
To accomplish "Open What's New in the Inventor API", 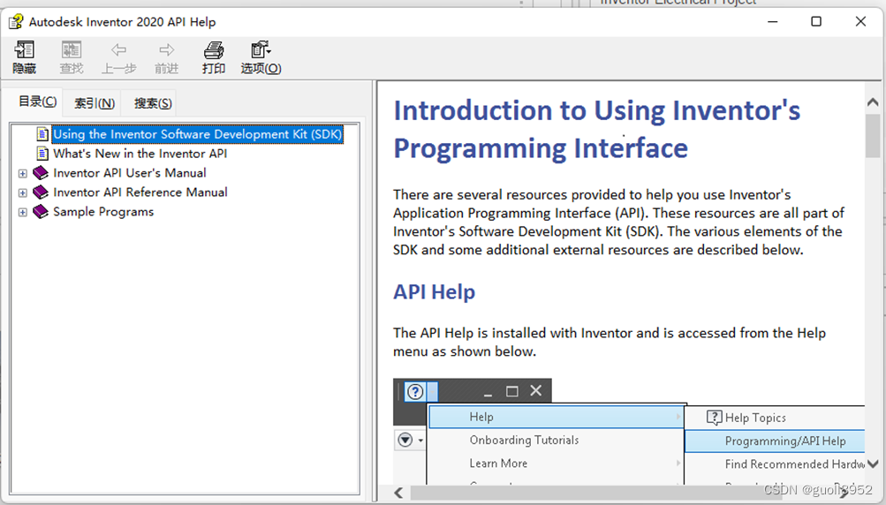I will pyautogui.click(x=140, y=154).
